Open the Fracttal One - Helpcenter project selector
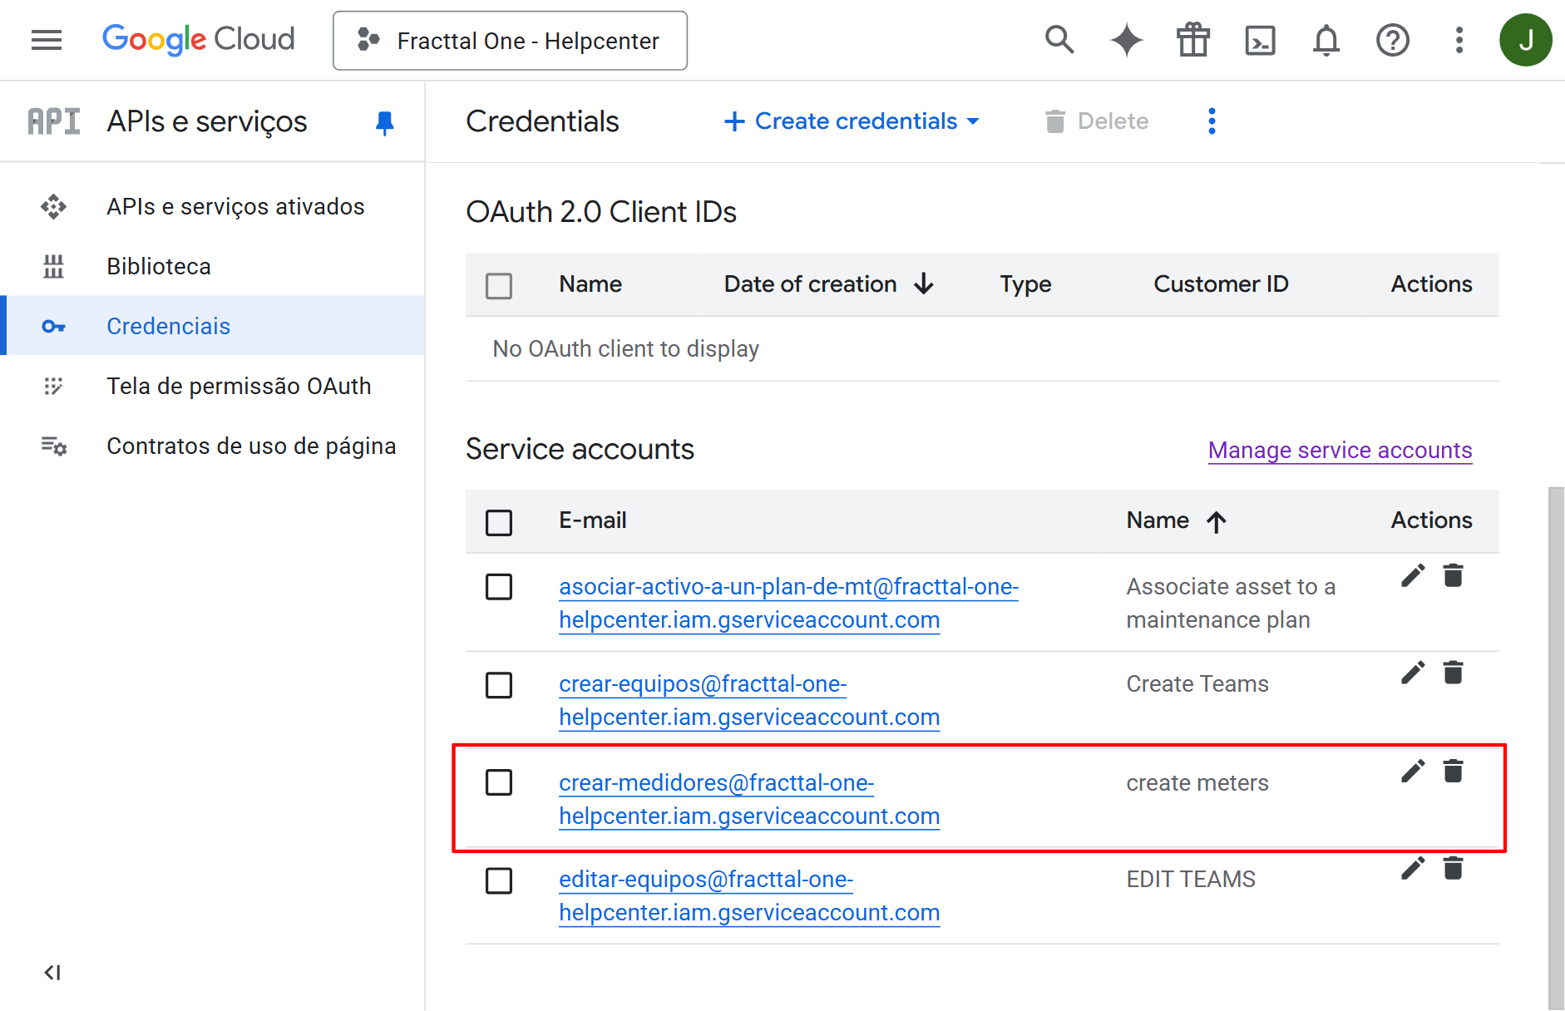The image size is (1565, 1011). click(x=510, y=40)
